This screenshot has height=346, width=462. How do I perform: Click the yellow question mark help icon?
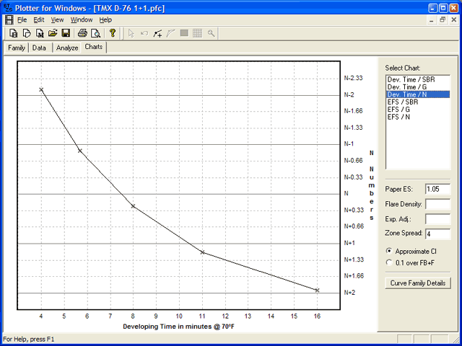click(113, 33)
